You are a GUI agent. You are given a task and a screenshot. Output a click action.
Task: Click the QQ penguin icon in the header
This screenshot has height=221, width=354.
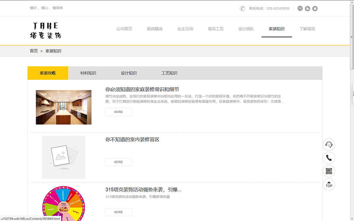[x=315, y=9]
